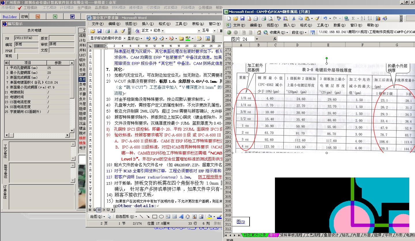
Task: Switch Word to Normal view
Action: coord(90,210)
